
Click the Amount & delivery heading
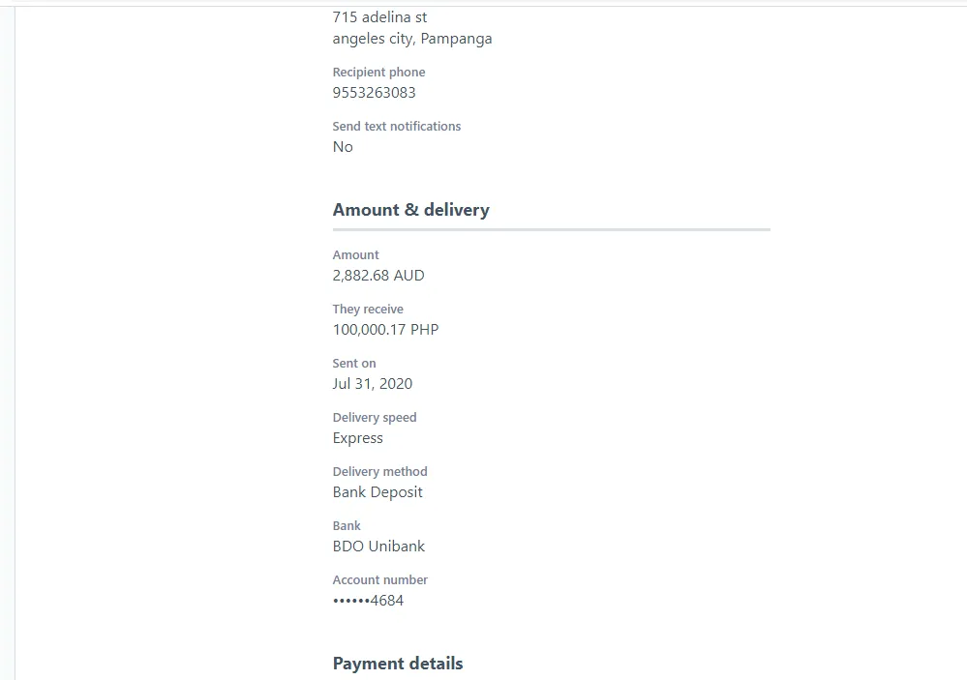[410, 210]
